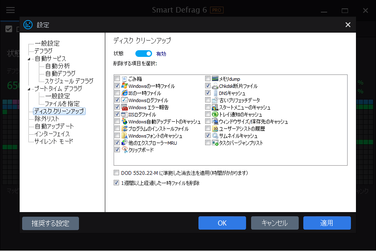
Task: Click the サムネイルキャッシュ gear icon
Action: click(x=215, y=136)
